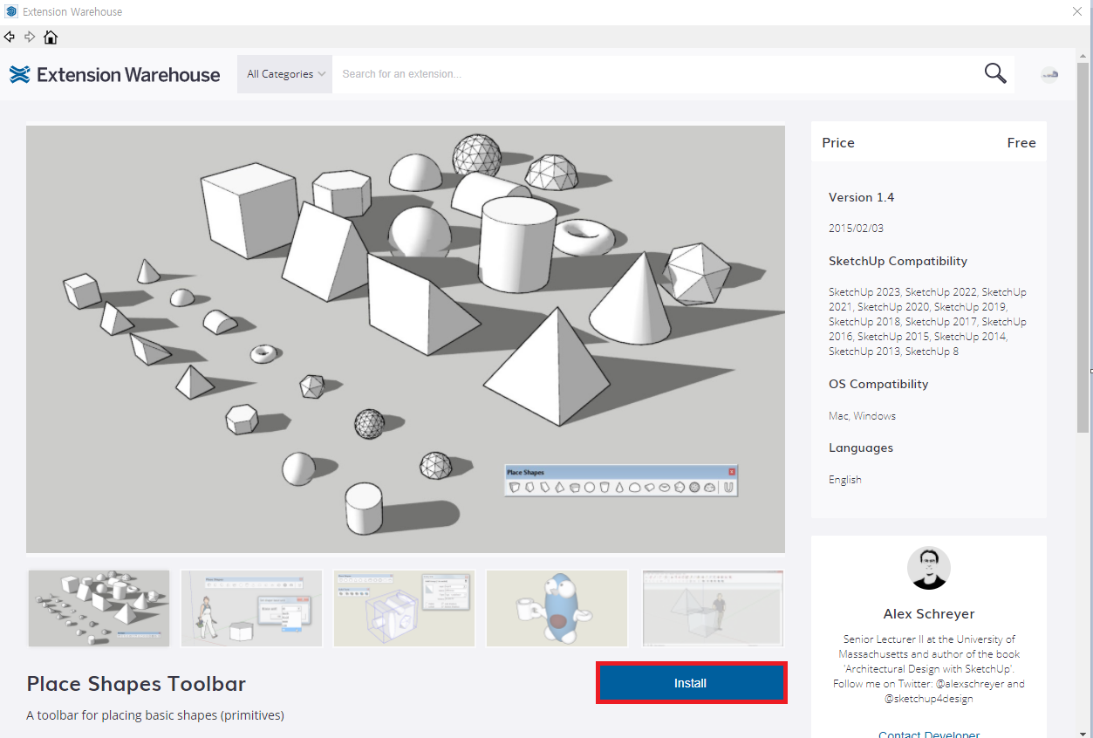
Task: Select the first thumbnail with shapes overview
Action: pyautogui.click(x=99, y=608)
